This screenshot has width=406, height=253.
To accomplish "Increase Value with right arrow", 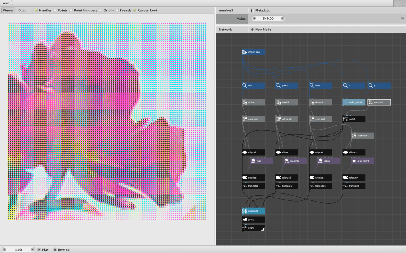I will (x=282, y=19).
